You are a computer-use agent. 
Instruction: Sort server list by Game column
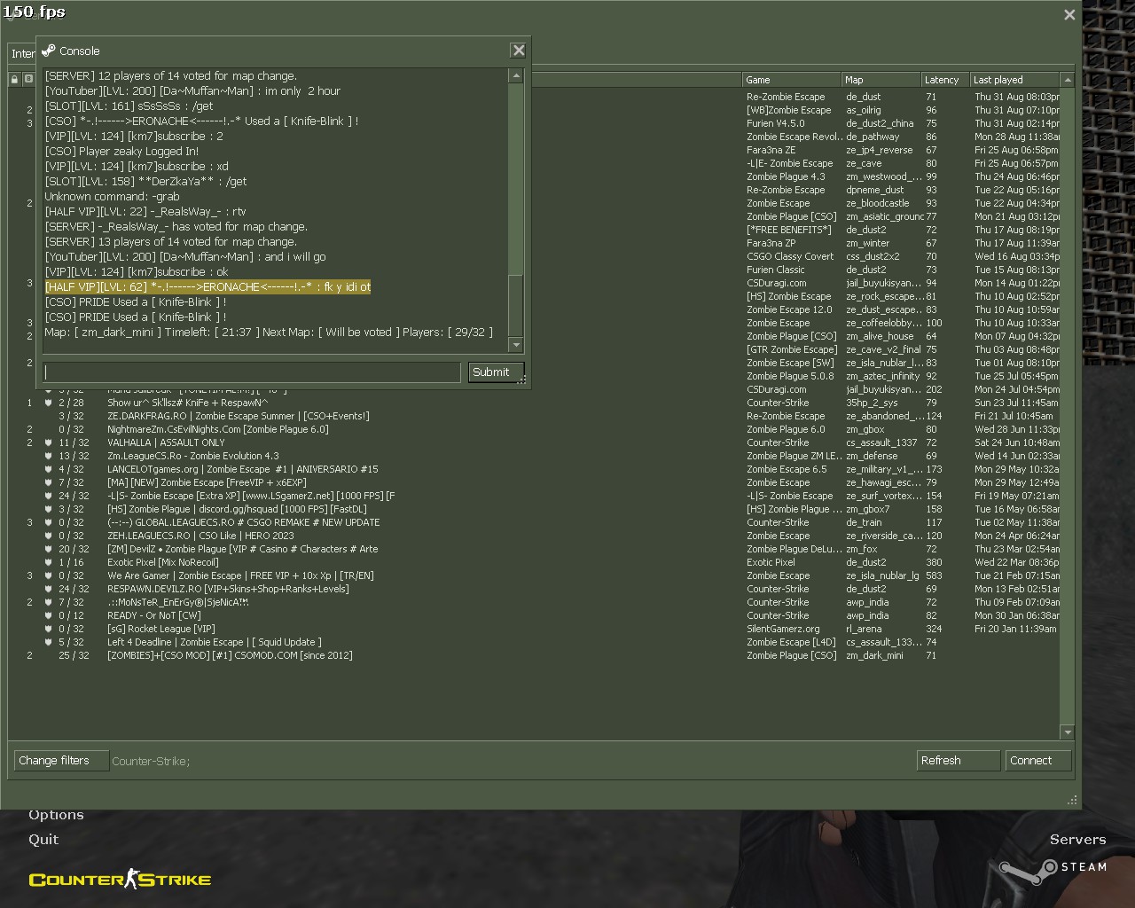[x=791, y=80]
